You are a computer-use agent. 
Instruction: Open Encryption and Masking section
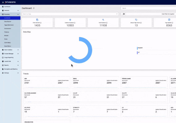point(10,69)
